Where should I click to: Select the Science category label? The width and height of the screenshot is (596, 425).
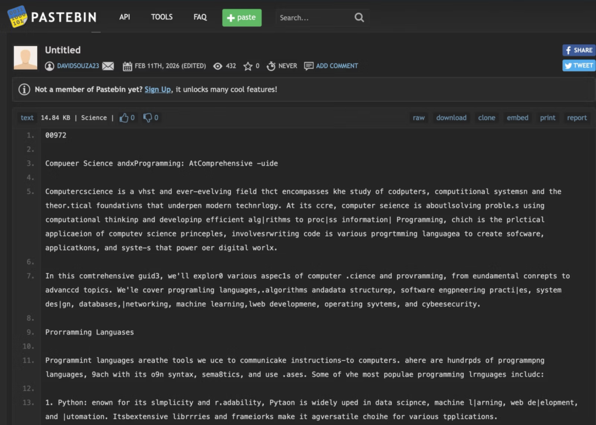(94, 118)
